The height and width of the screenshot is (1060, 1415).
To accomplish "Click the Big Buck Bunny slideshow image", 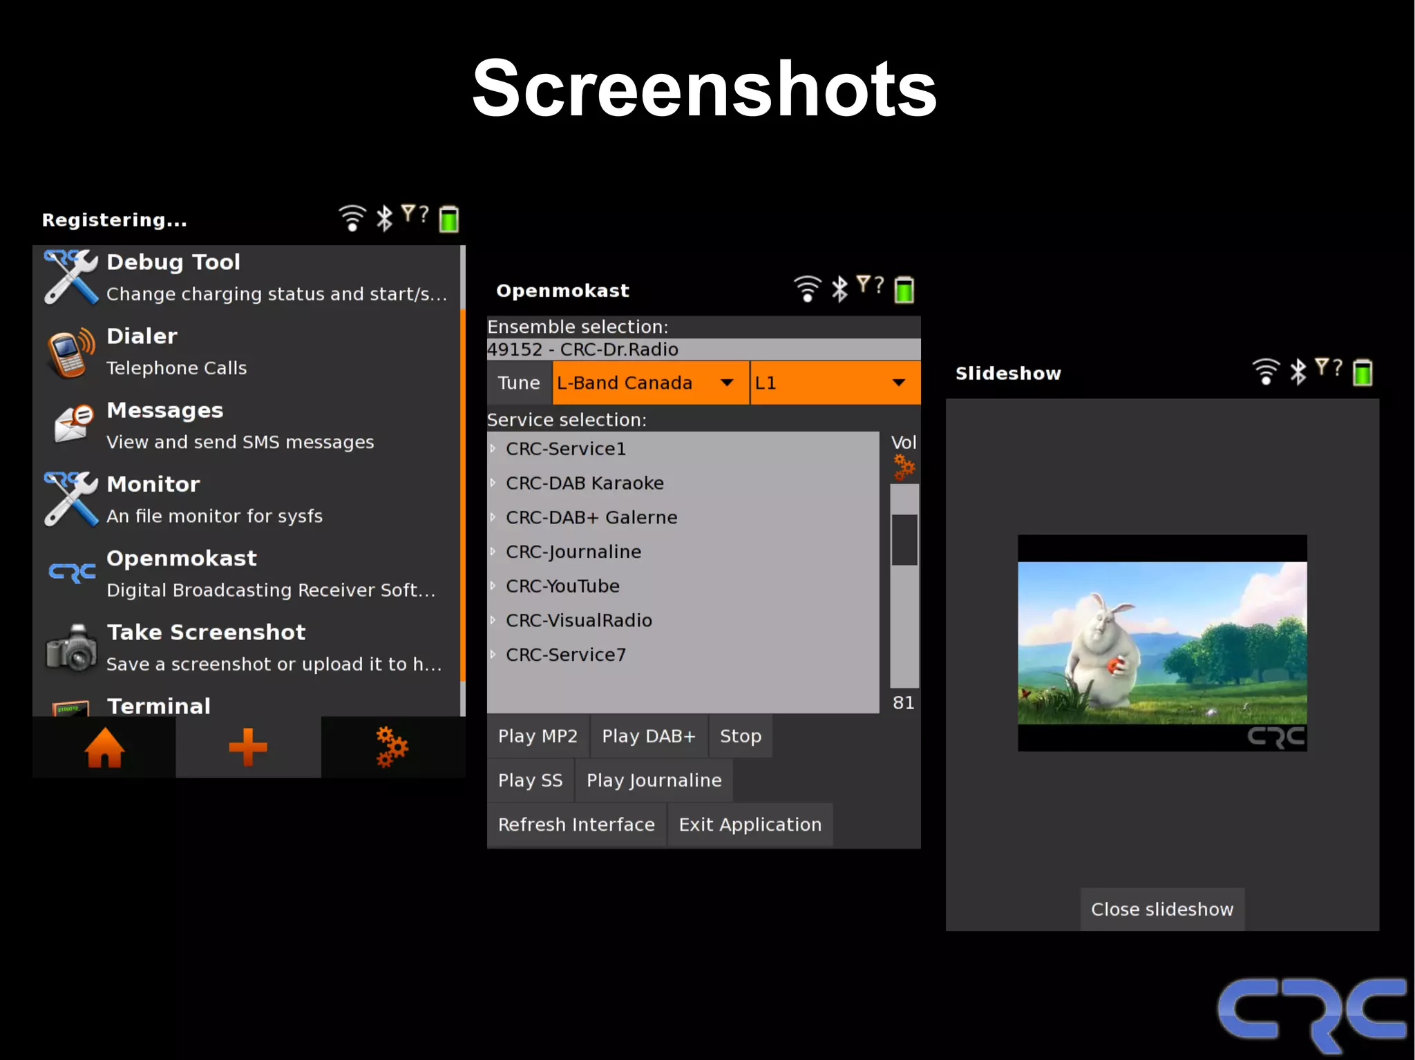I will (1162, 643).
